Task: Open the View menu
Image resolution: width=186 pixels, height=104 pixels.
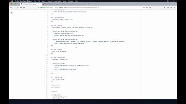Action: click(44, 1)
